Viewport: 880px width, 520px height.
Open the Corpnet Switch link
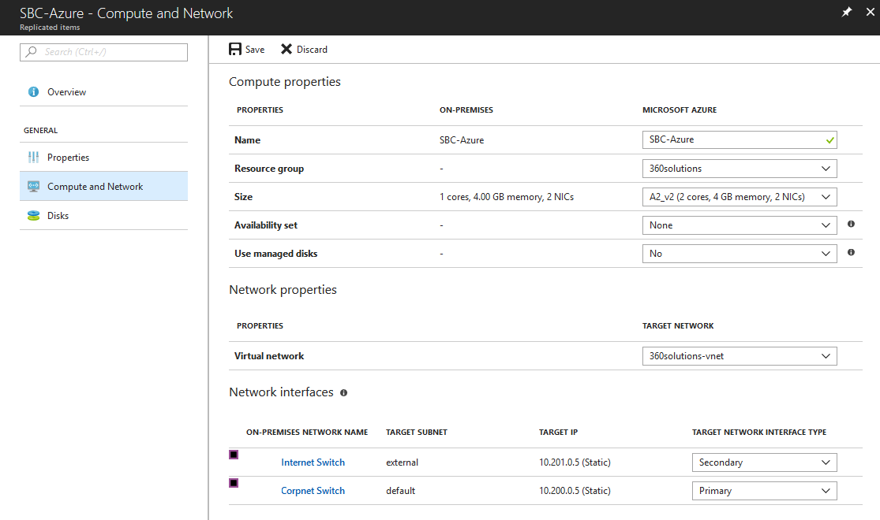[x=313, y=491]
